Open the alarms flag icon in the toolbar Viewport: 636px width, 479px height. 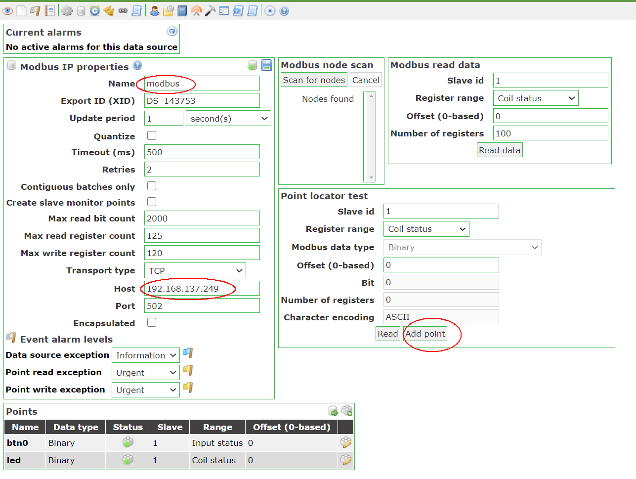pos(35,11)
